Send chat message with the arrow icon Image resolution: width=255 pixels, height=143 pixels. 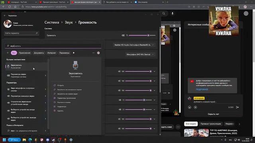pos(237,107)
